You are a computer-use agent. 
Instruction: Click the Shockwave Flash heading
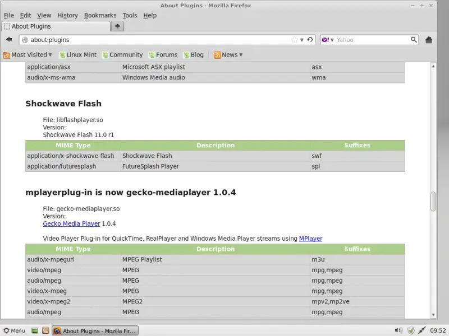[63, 104]
